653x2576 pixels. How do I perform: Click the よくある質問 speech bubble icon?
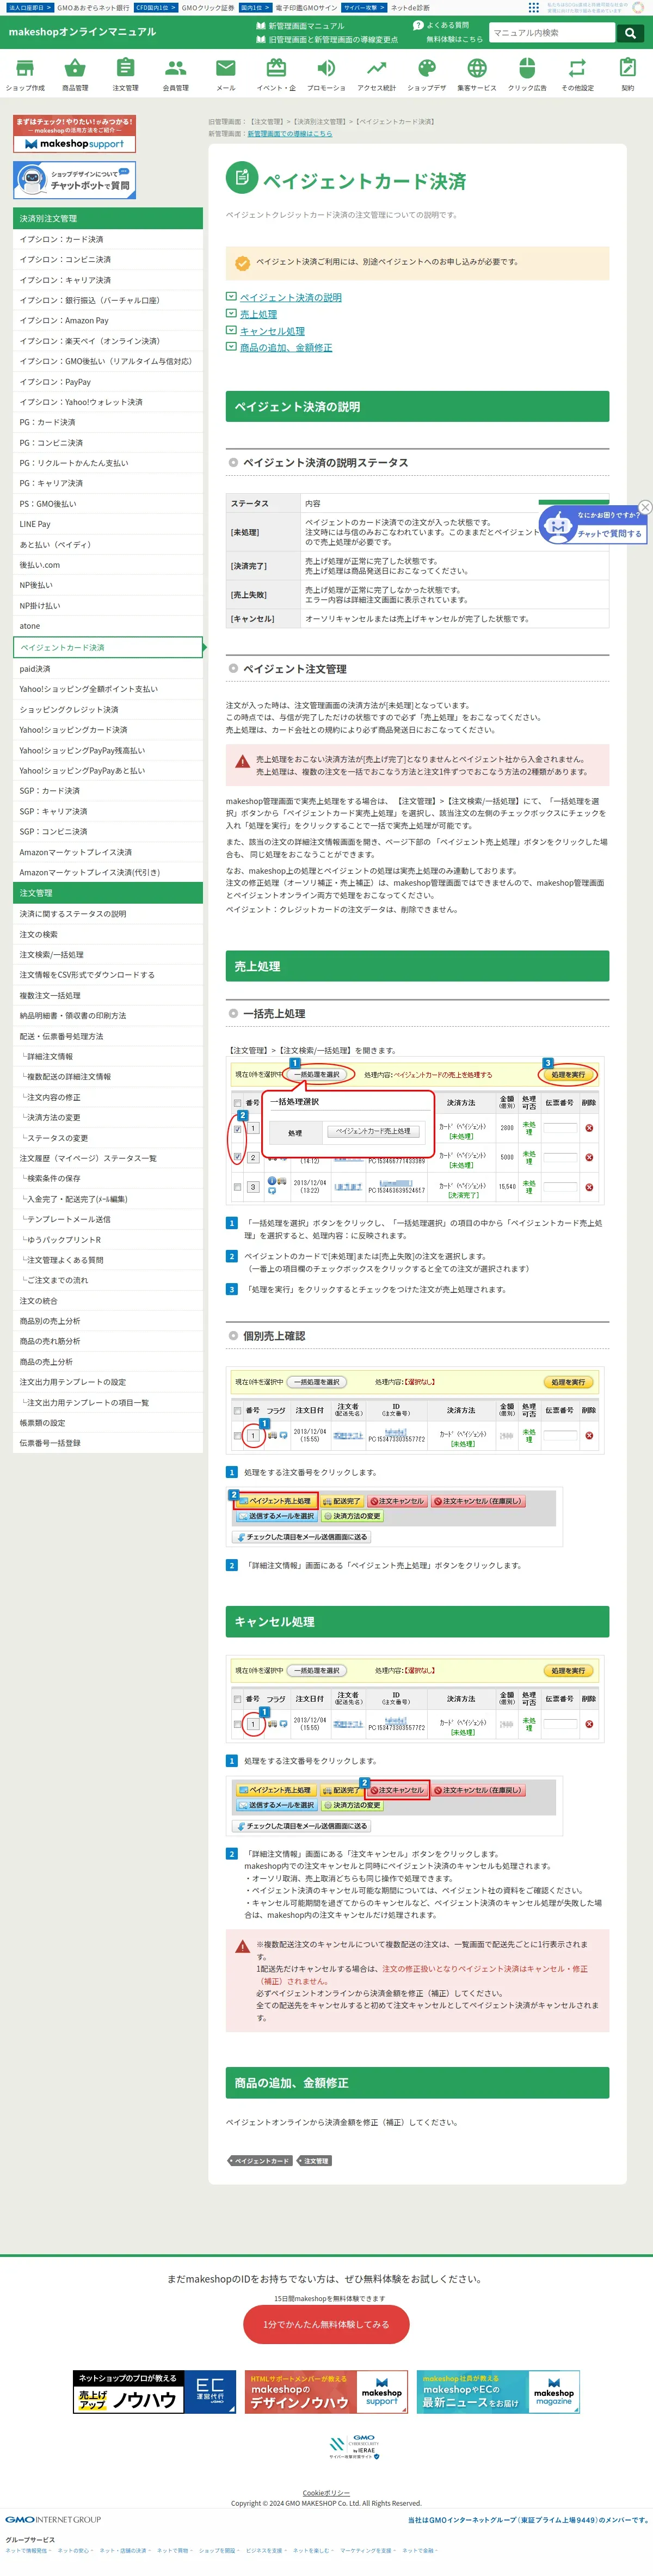coord(418,26)
